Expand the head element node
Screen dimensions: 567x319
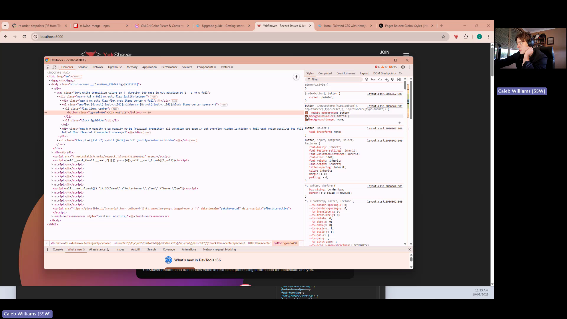pyautogui.click(x=49, y=81)
